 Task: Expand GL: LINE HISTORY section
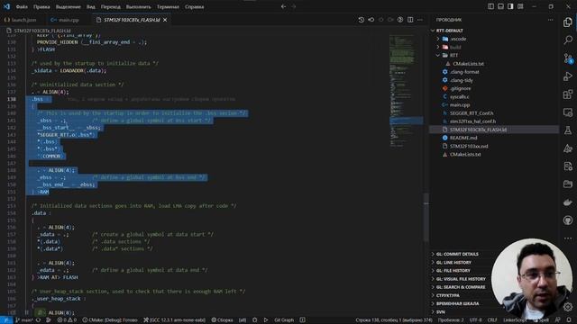[453, 263]
